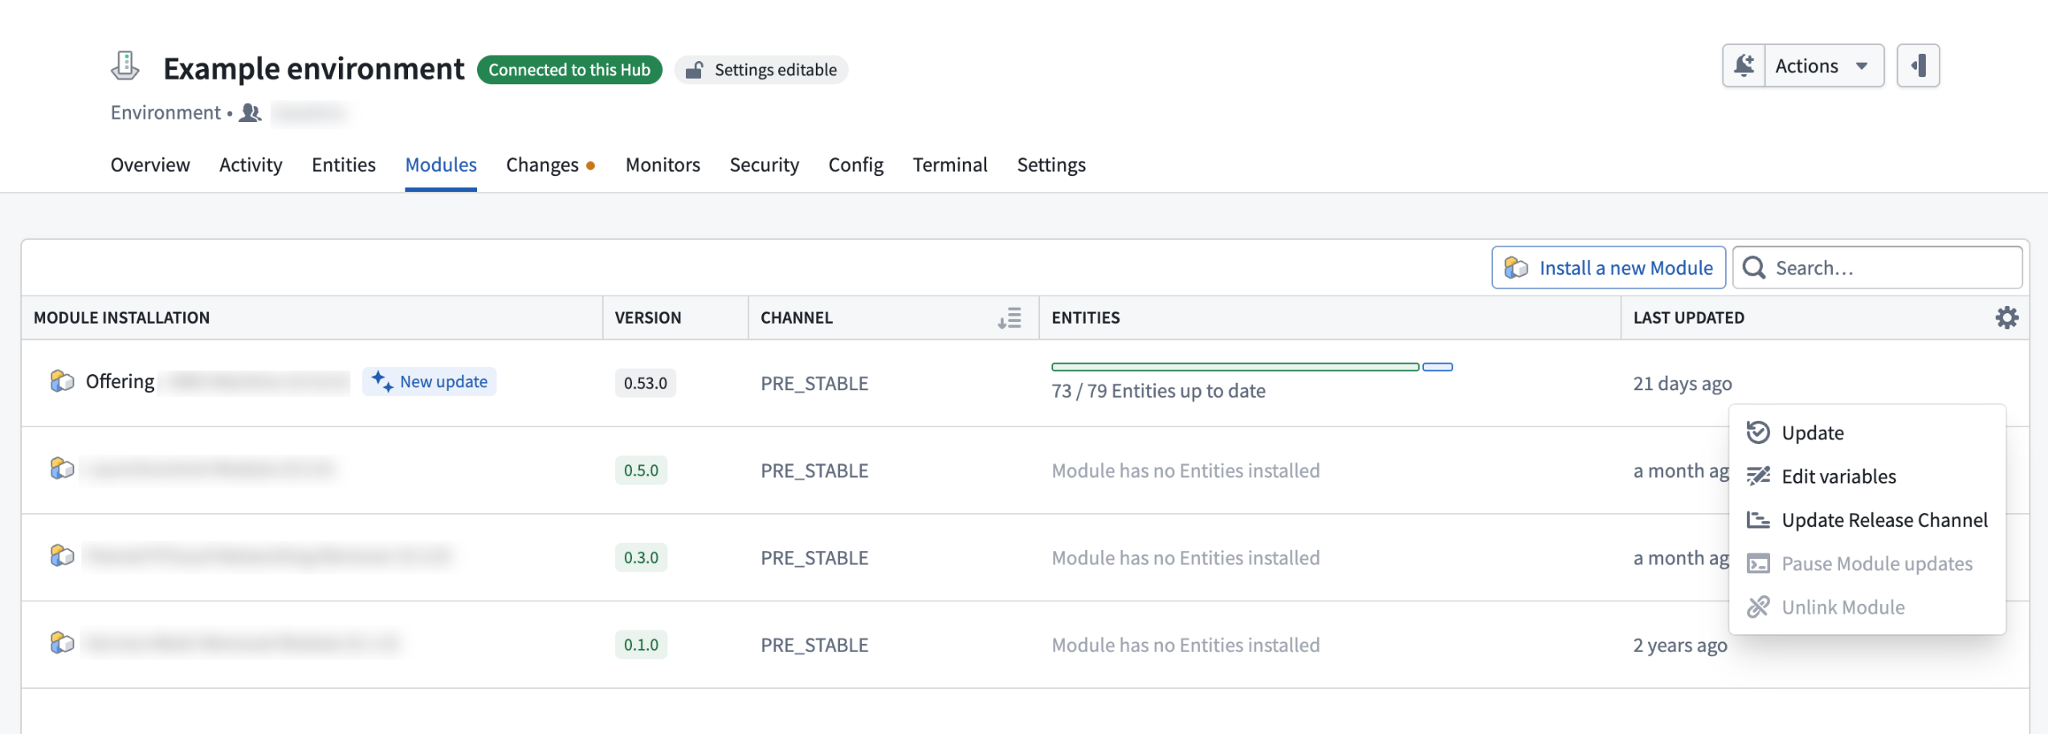Click module cube icon in 0.5.0 row

coord(62,468)
